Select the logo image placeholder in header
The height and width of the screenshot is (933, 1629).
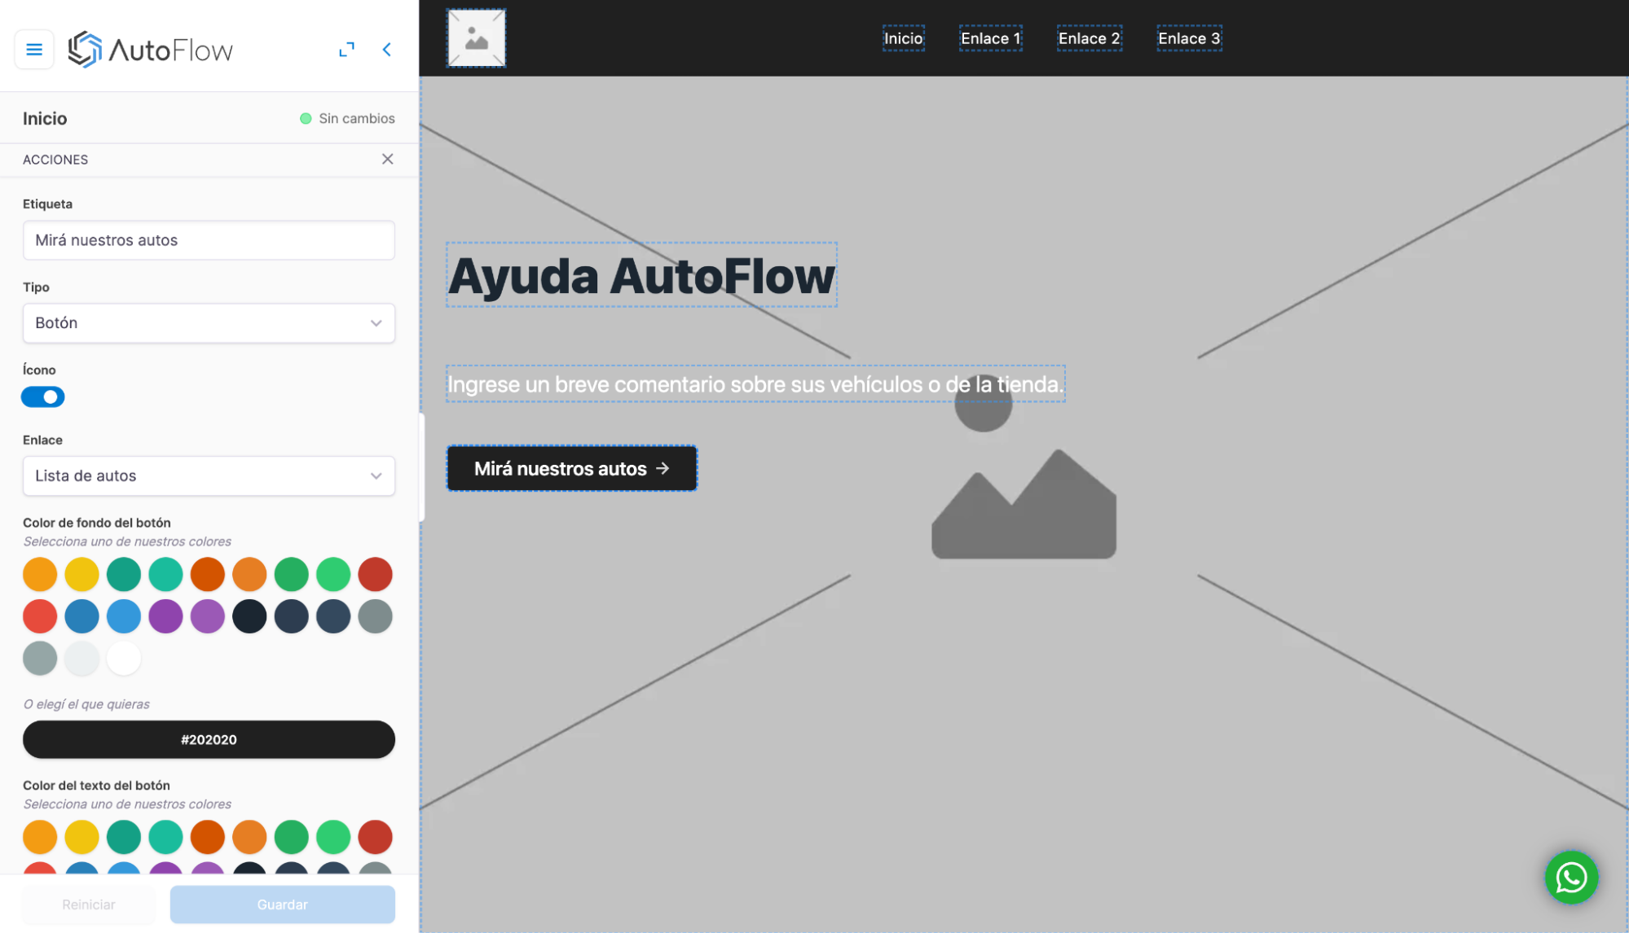(476, 38)
